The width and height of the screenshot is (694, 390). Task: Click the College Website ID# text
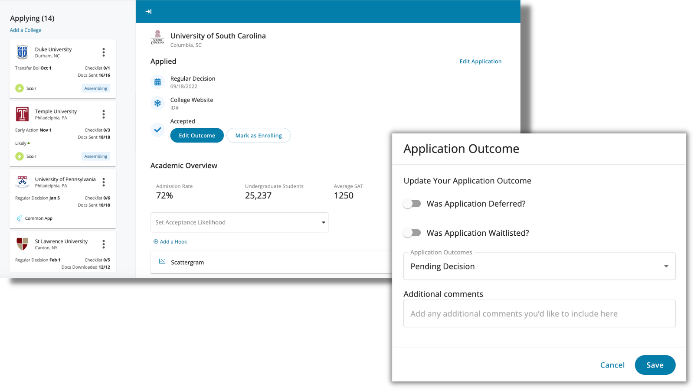tap(174, 108)
